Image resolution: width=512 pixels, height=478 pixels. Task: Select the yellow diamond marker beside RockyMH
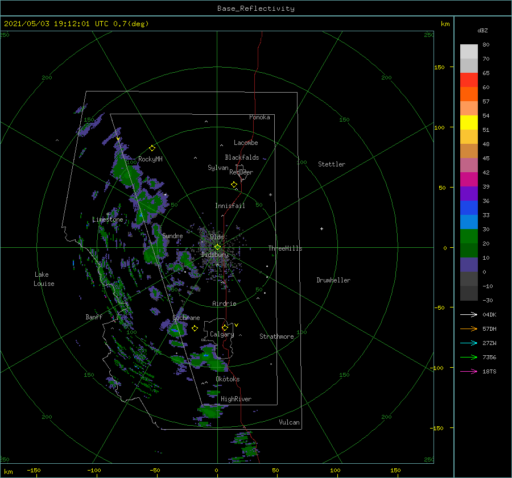[x=152, y=148]
